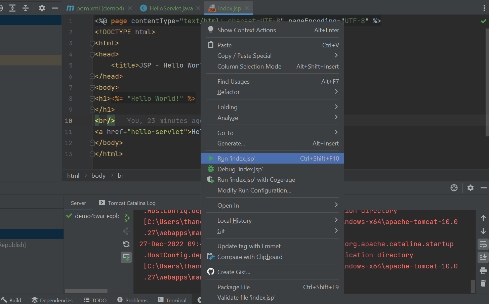
Task: Open the Dependencies tool window
Action: [52, 300]
